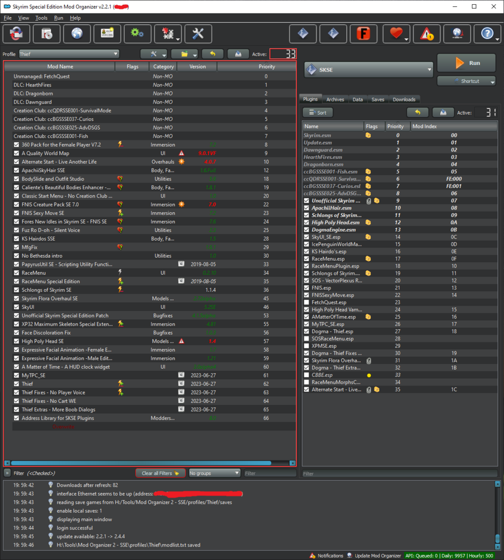The width and height of the screenshot is (504, 560).
Task: Click the Run button
Action: 467,63
